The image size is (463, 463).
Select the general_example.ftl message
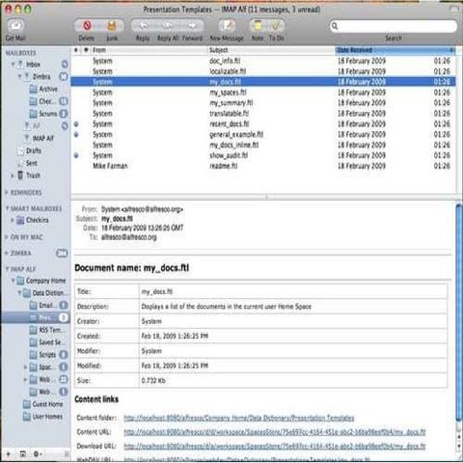point(263,134)
